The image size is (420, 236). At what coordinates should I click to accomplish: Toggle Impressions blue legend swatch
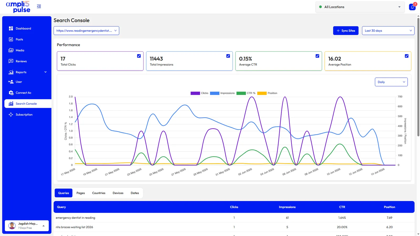point(214,93)
